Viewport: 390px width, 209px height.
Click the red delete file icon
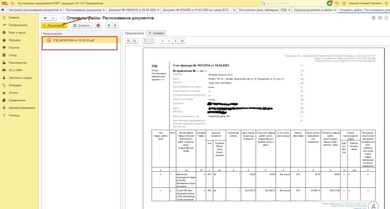coord(98,25)
